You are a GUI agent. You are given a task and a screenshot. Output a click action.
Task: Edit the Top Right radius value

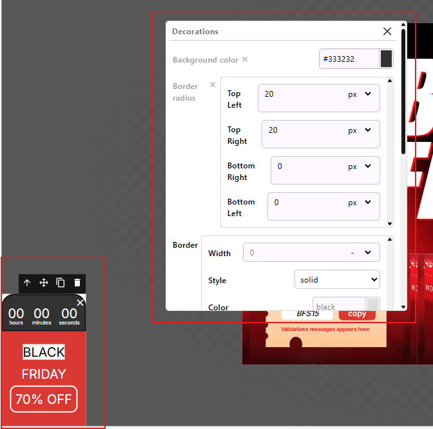click(x=304, y=130)
